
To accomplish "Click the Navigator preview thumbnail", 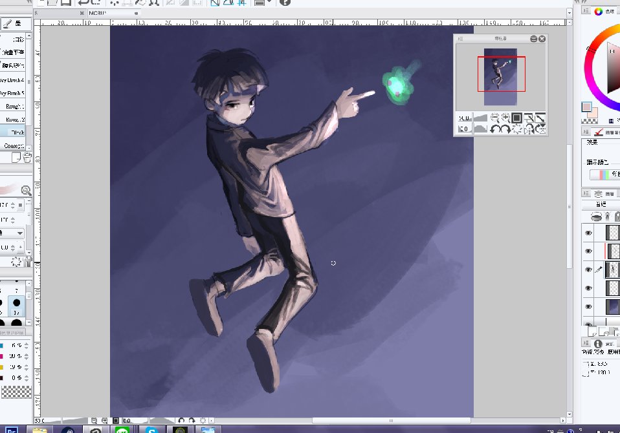I will coord(500,77).
